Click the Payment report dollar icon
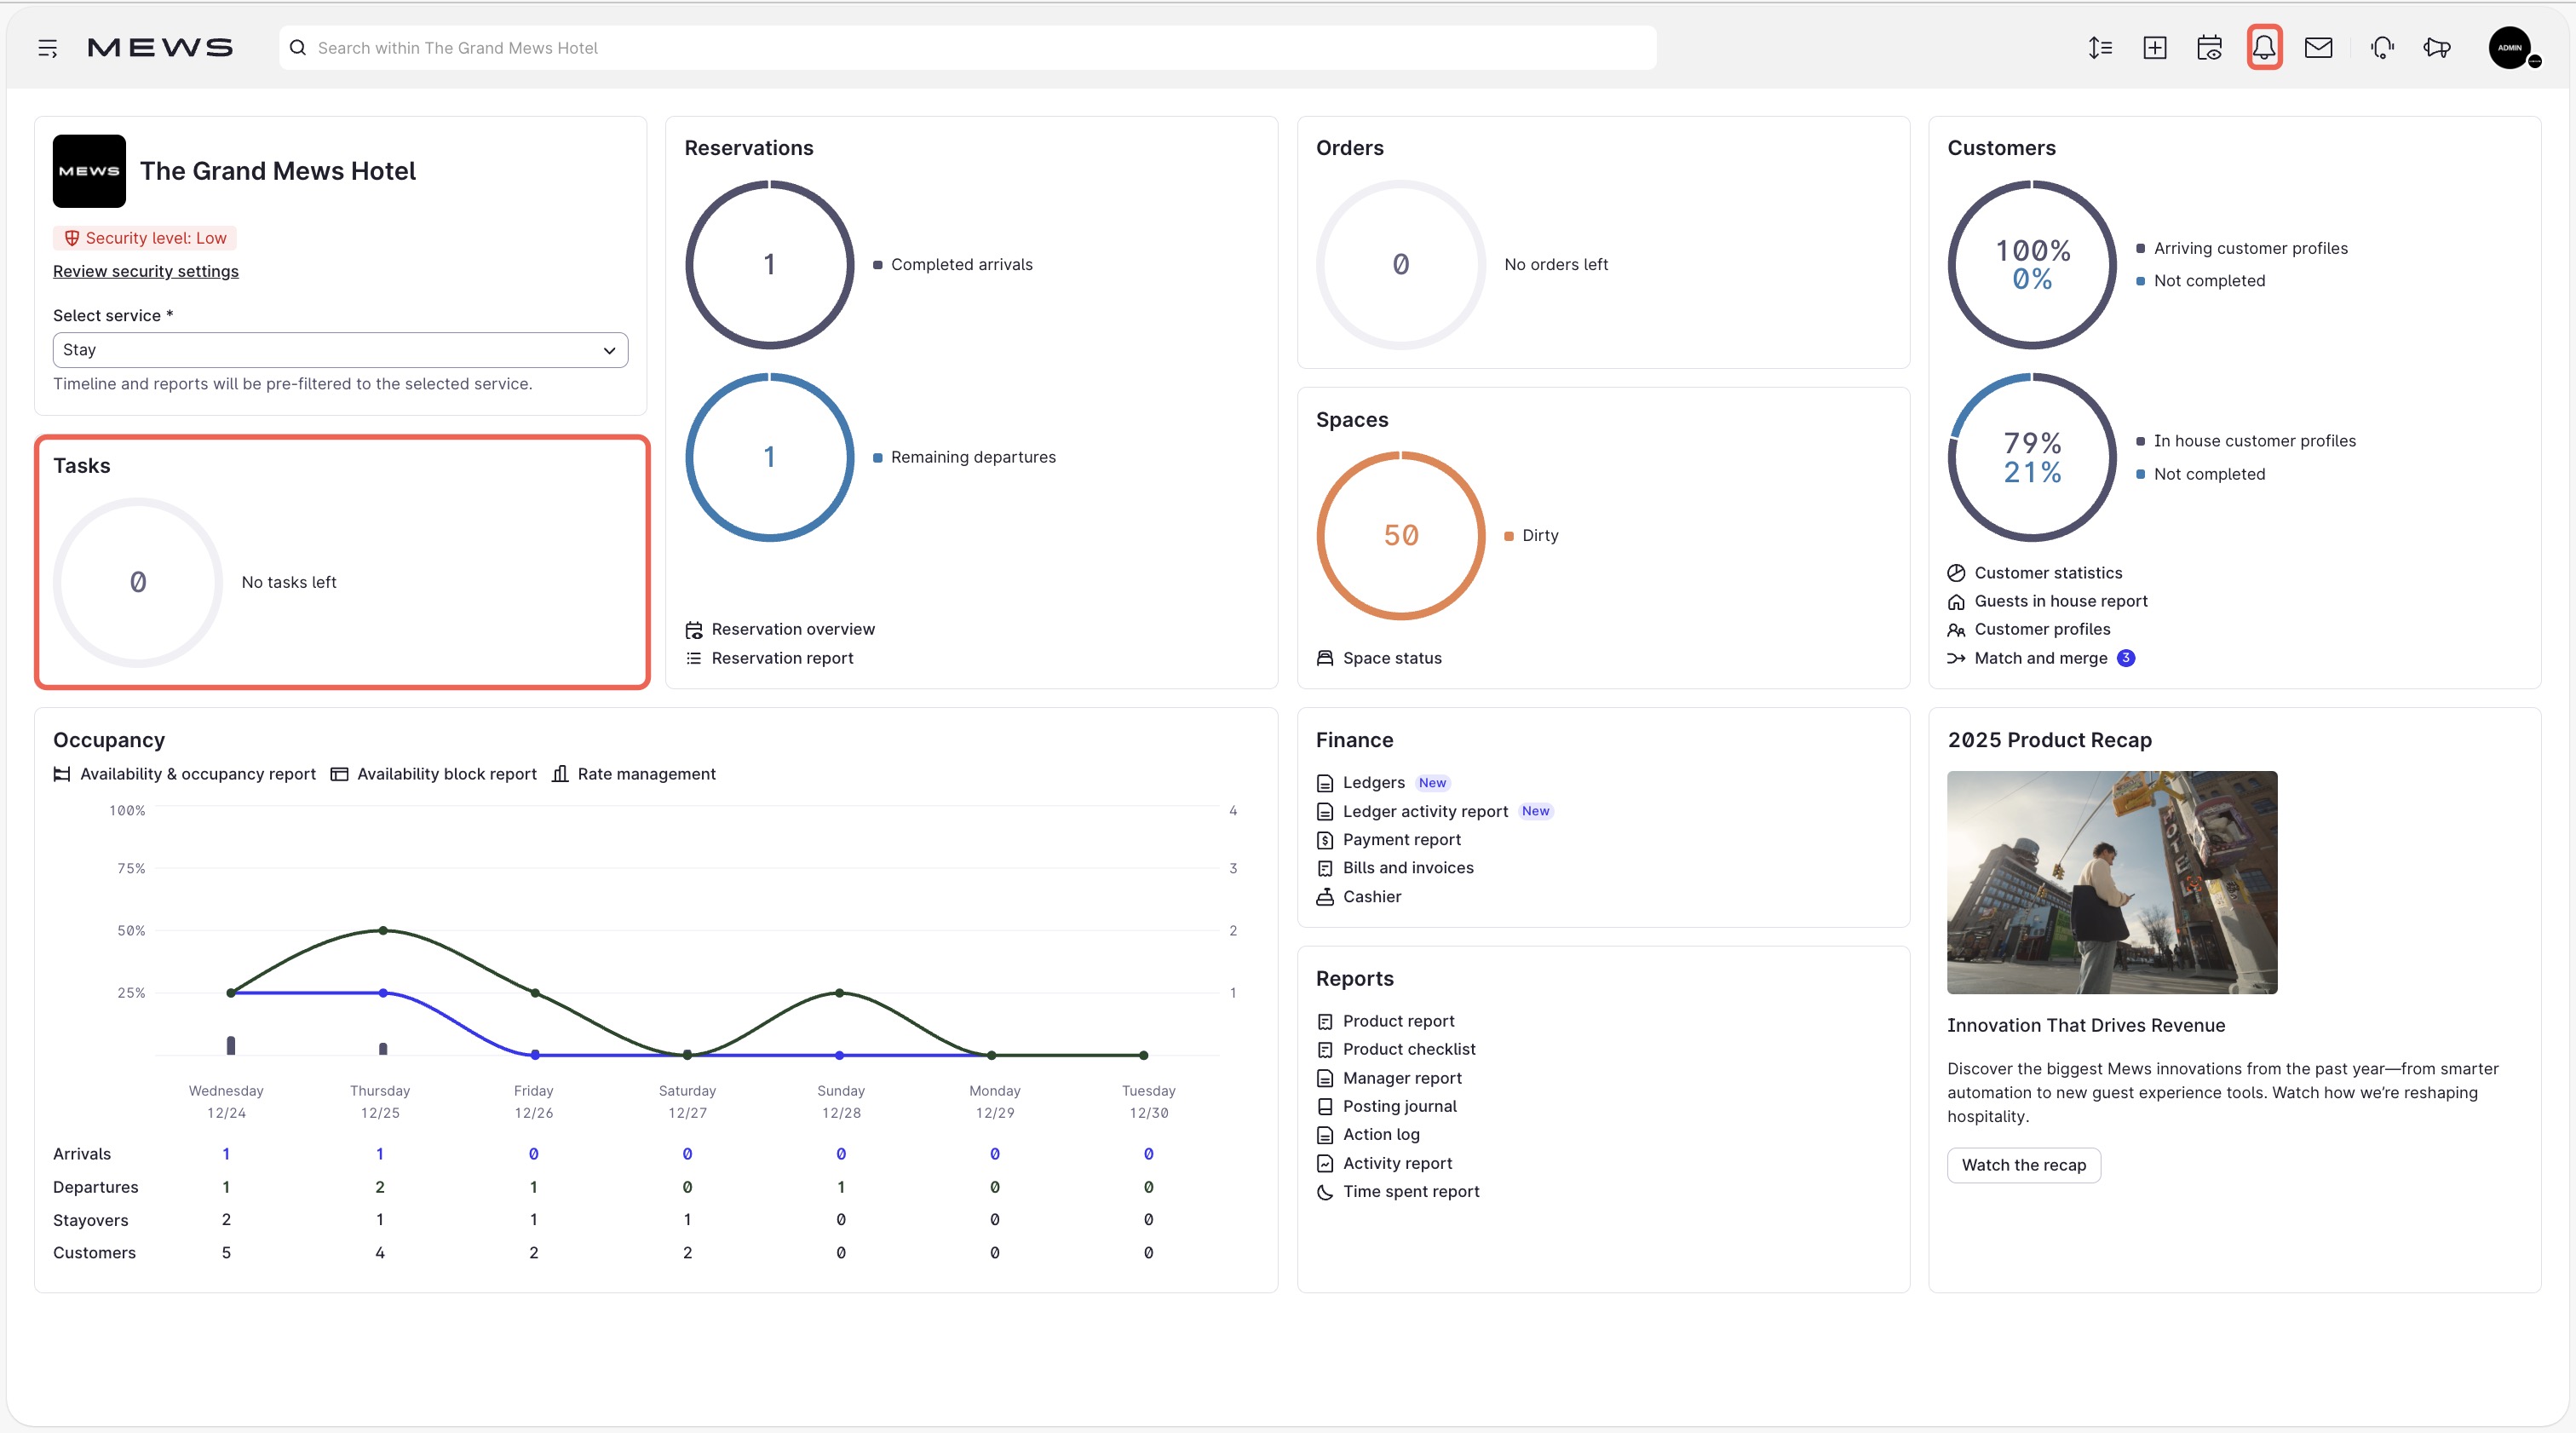This screenshot has height=1433, width=2576. pyautogui.click(x=1325, y=840)
